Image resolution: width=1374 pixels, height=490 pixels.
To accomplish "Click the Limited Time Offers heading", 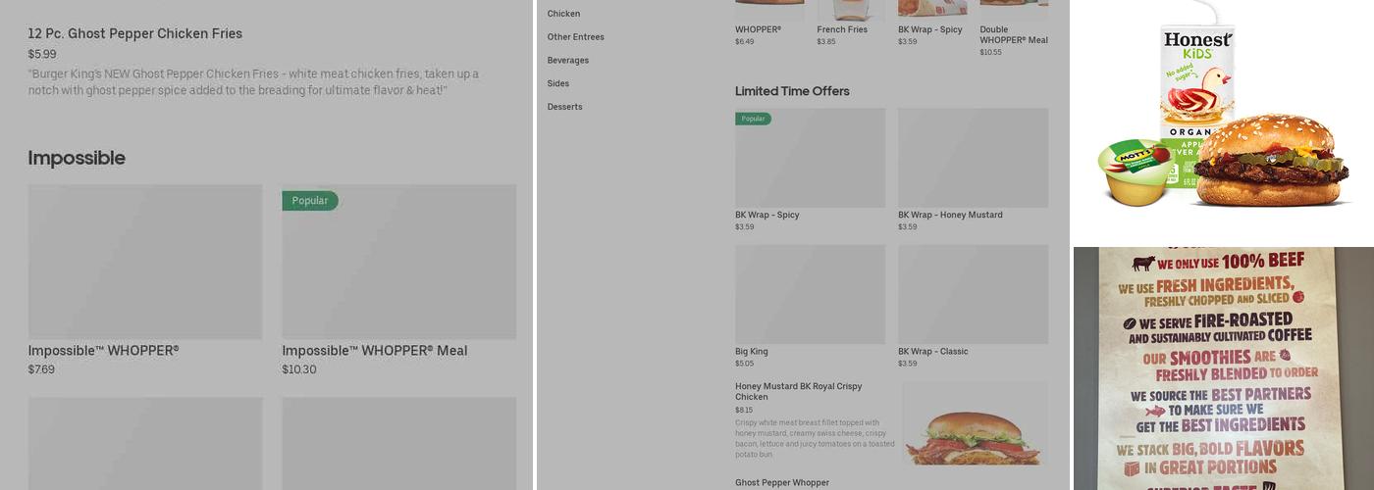I will point(792,91).
